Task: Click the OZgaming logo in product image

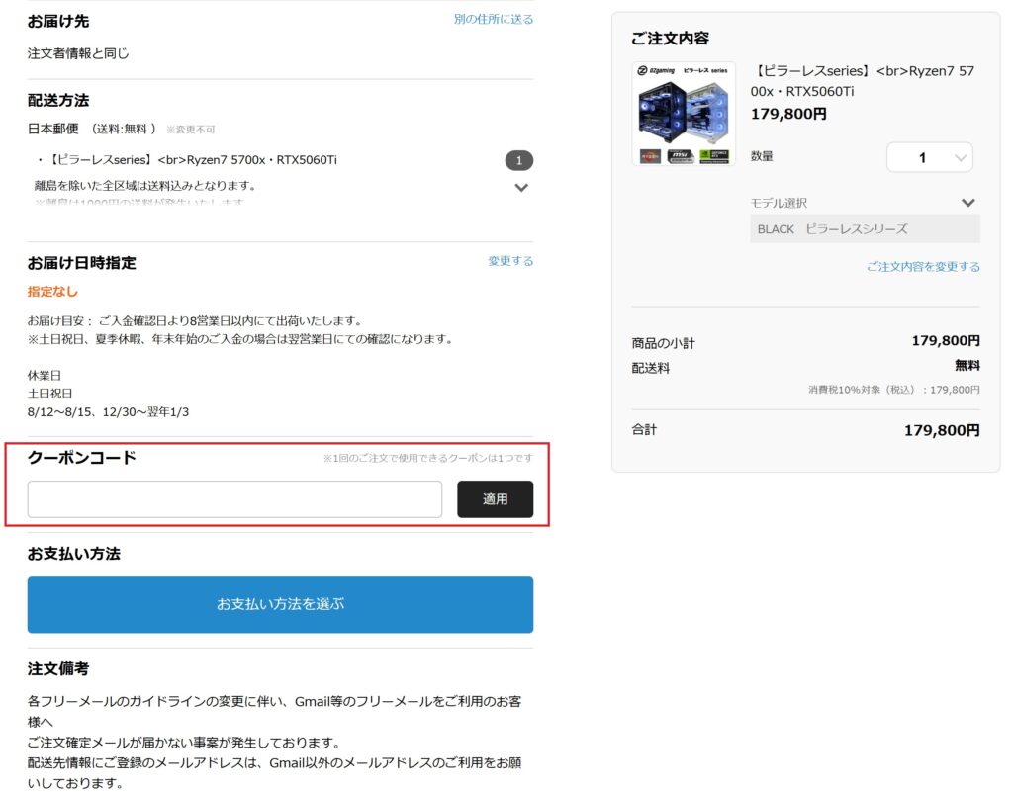Action: click(657, 70)
